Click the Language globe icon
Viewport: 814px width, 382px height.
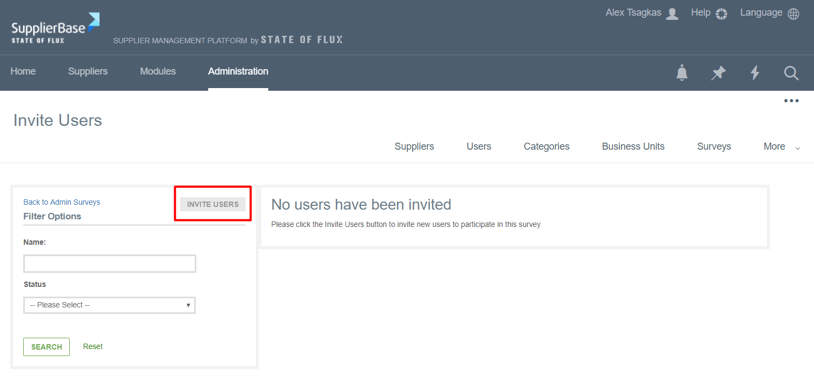pyautogui.click(x=793, y=14)
